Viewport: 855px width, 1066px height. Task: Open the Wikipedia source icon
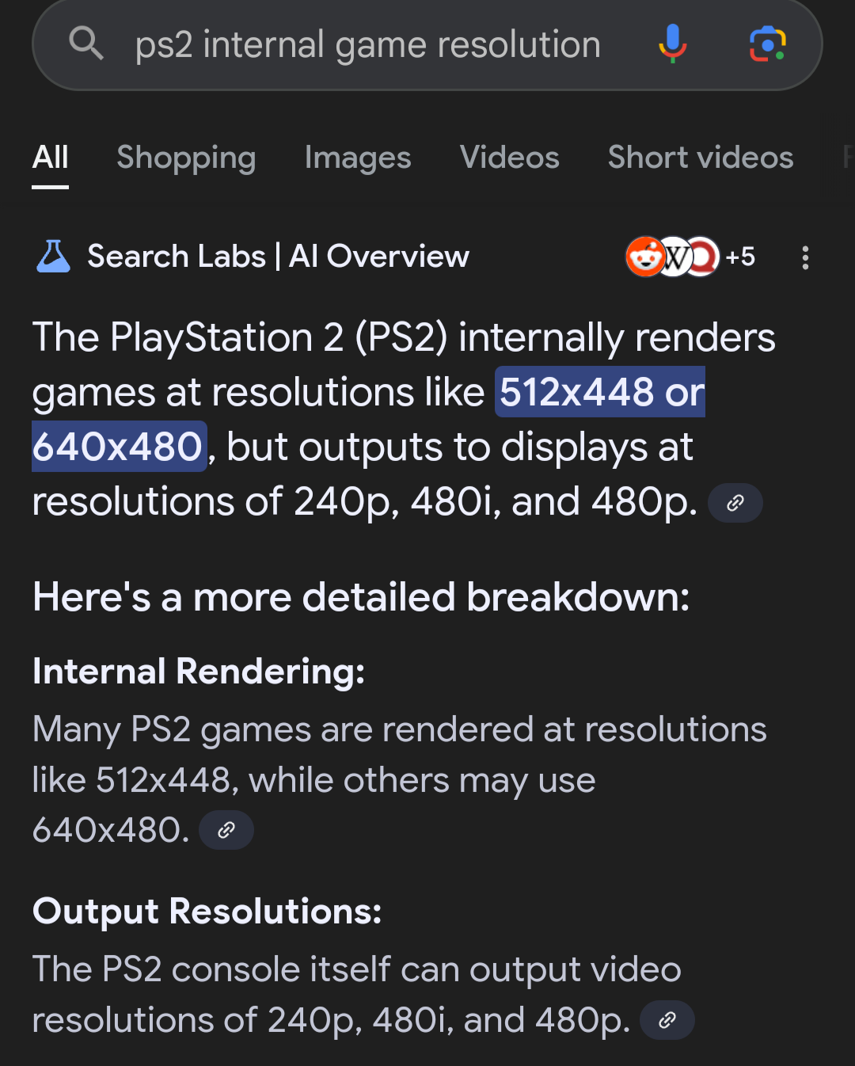point(674,257)
